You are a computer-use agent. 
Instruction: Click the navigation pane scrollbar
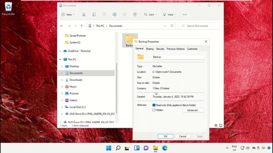tap(116, 88)
